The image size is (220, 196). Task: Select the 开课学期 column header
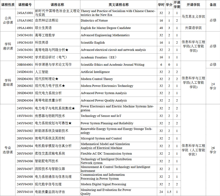(x=177, y=4)
